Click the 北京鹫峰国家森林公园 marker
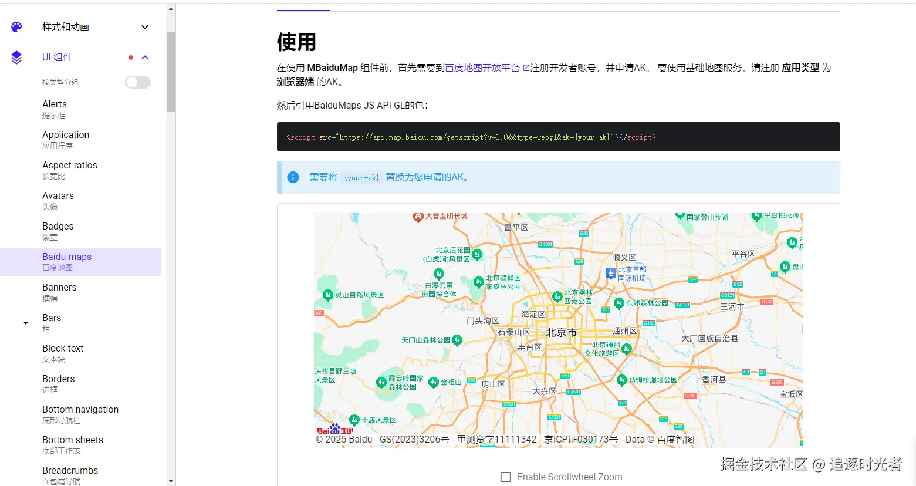916x486 pixels. pos(479,282)
